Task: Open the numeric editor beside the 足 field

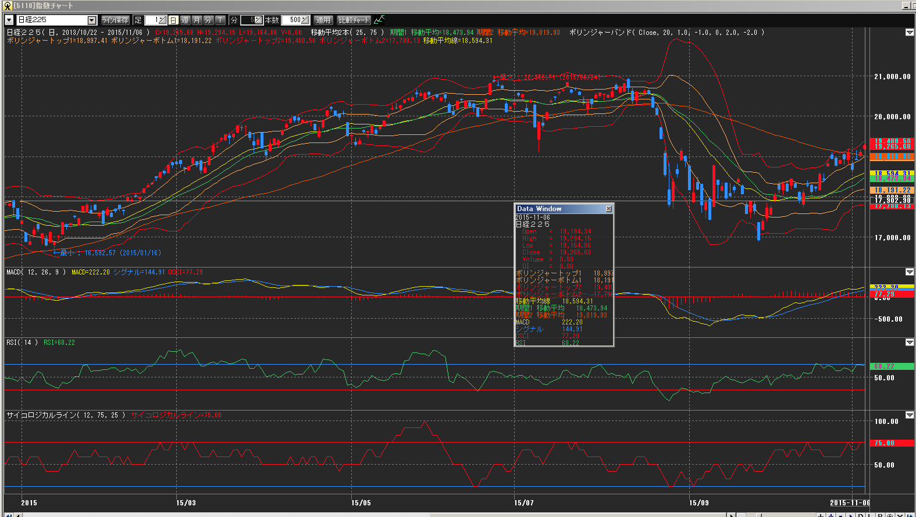Action: point(162,20)
